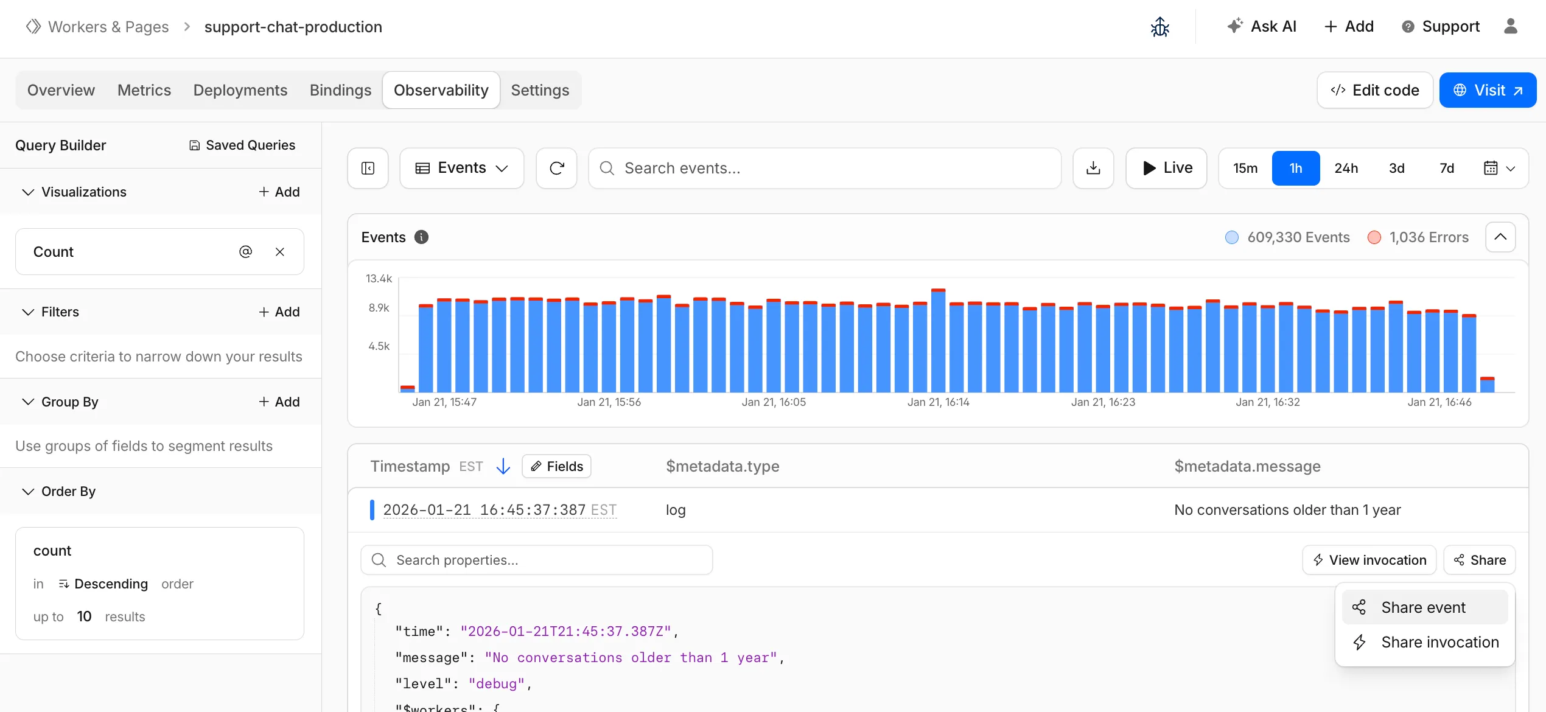Download the event results
Image resolution: width=1546 pixels, height=712 pixels.
[x=1093, y=168]
